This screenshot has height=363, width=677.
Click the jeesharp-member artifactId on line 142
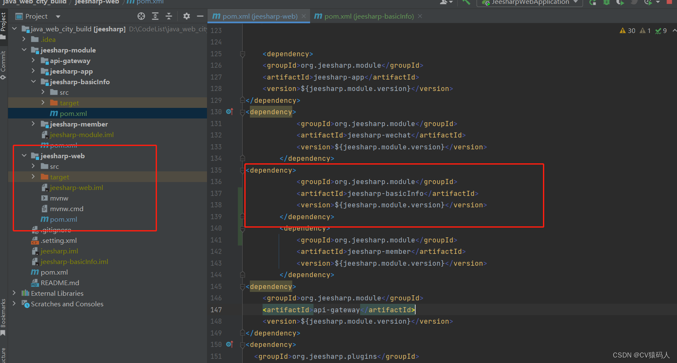379,251
